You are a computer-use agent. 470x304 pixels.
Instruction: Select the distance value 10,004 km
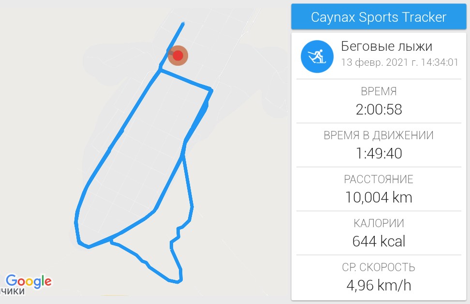click(379, 197)
